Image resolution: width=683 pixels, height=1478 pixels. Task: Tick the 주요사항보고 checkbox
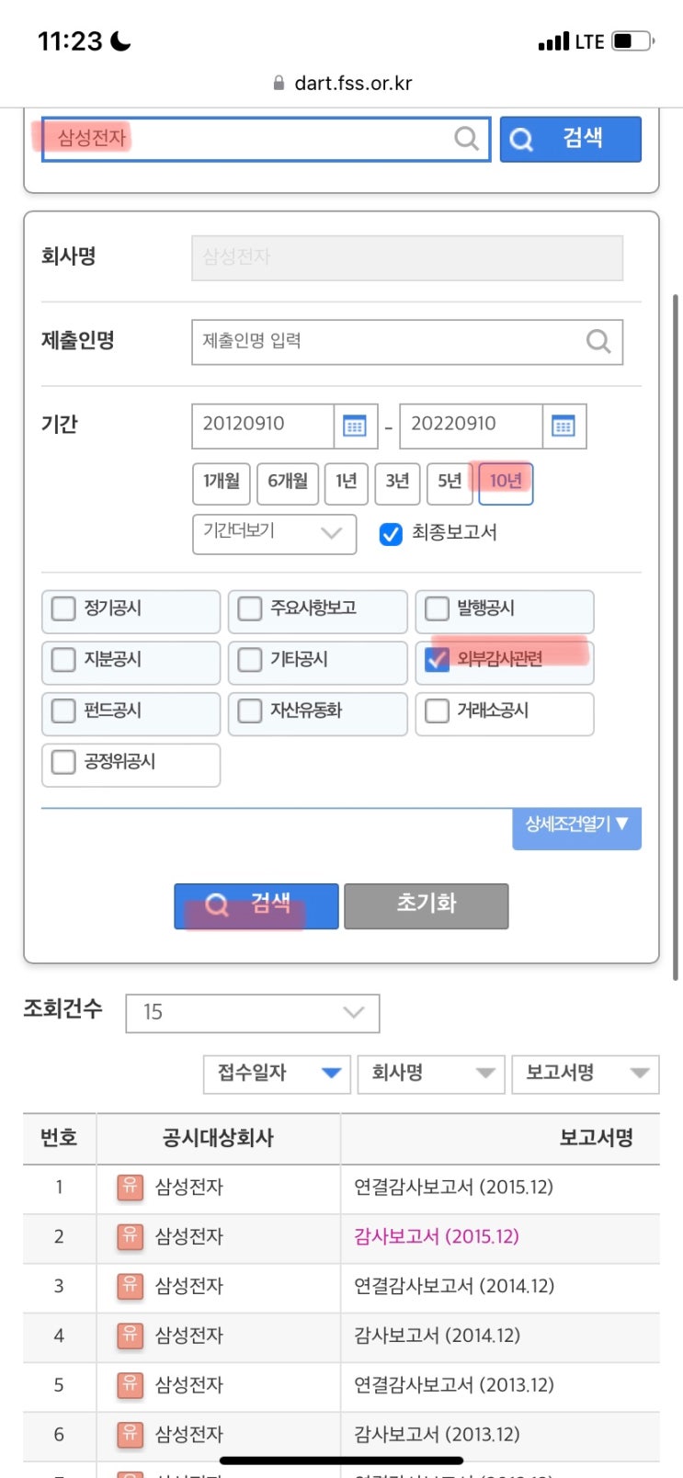tap(250, 608)
